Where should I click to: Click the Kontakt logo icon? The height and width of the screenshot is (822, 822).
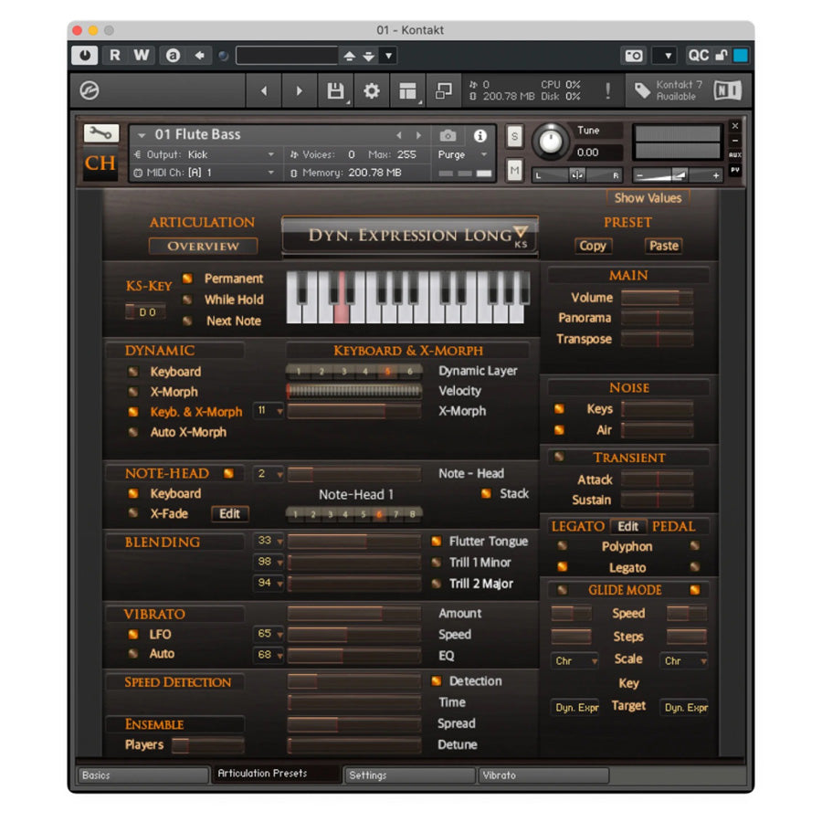click(x=90, y=90)
